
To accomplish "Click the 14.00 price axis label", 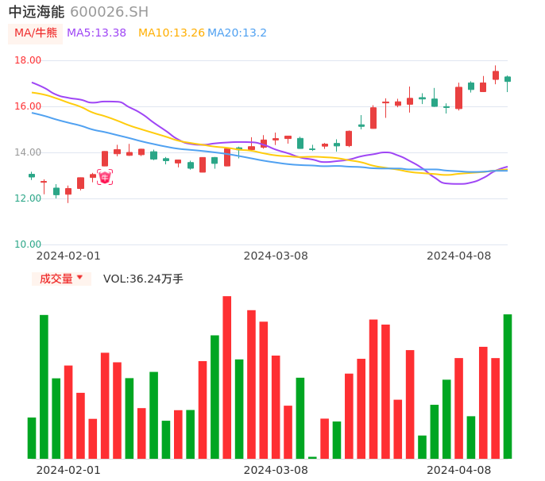I will pos(28,152).
